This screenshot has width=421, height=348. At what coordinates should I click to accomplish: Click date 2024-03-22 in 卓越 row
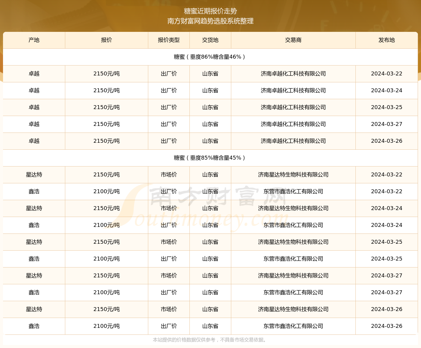386,74
